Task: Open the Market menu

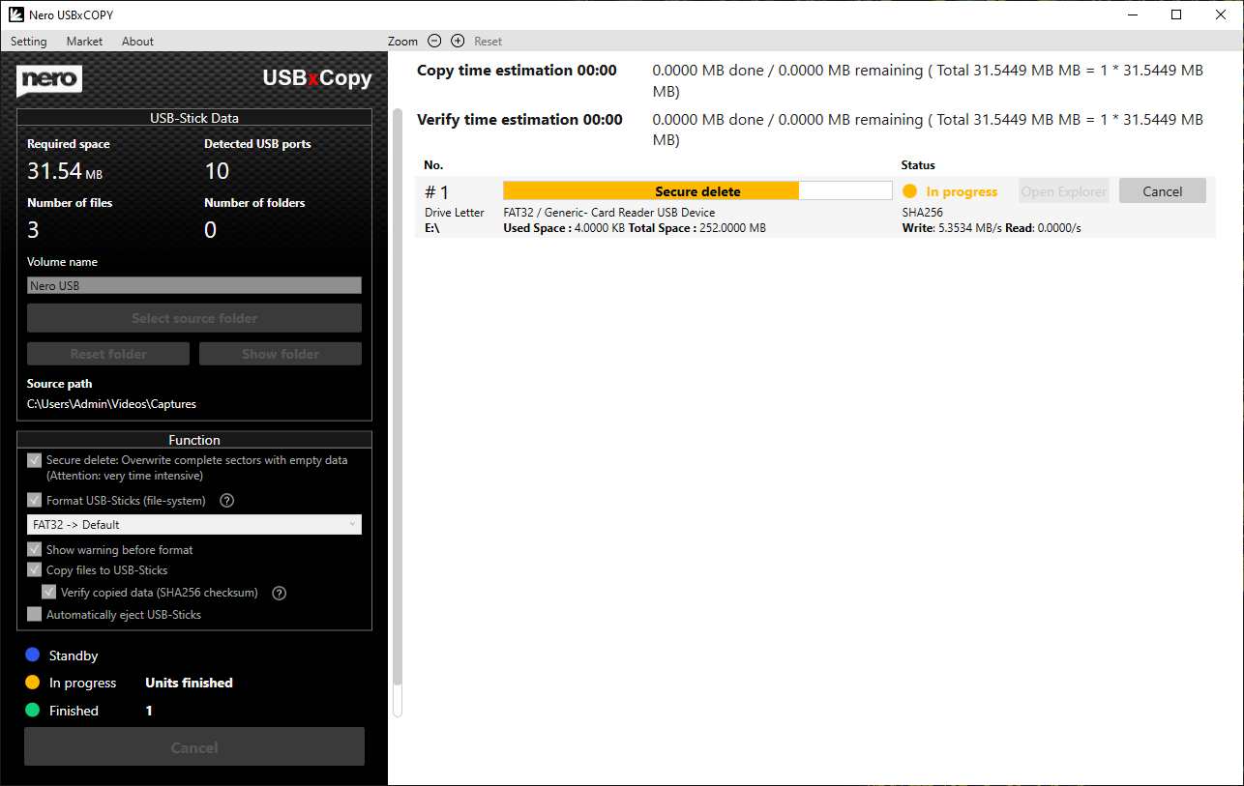Action: (84, 42)
